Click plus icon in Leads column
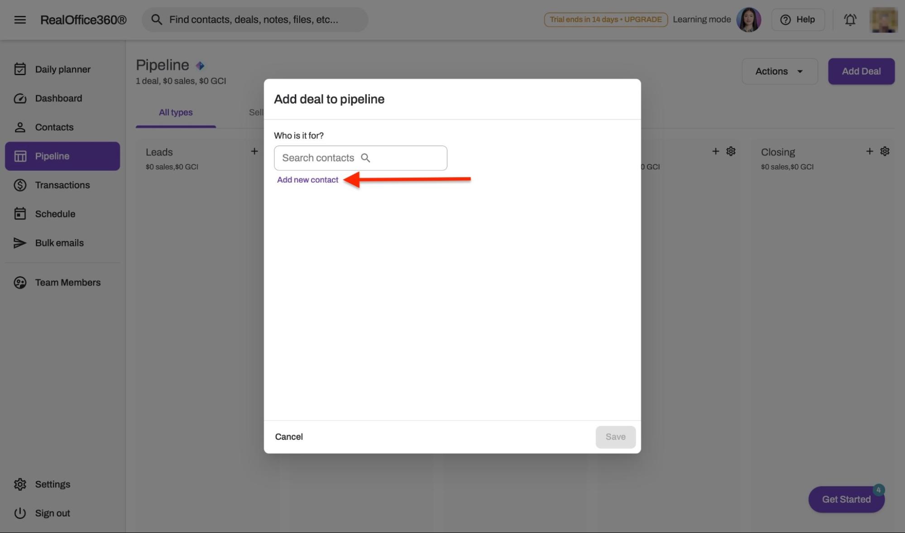 coord(254,151)
